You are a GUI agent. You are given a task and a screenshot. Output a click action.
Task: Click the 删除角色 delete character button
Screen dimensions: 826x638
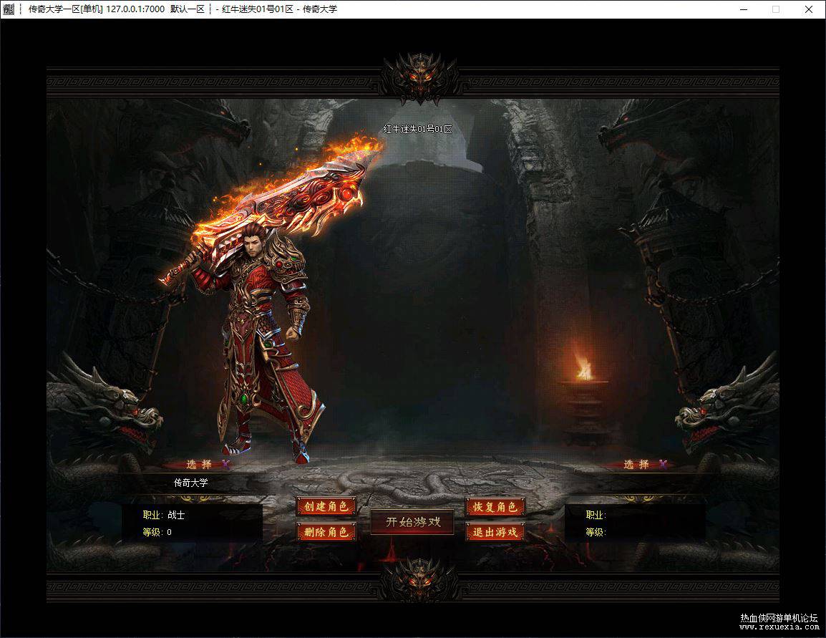[326, 532]
